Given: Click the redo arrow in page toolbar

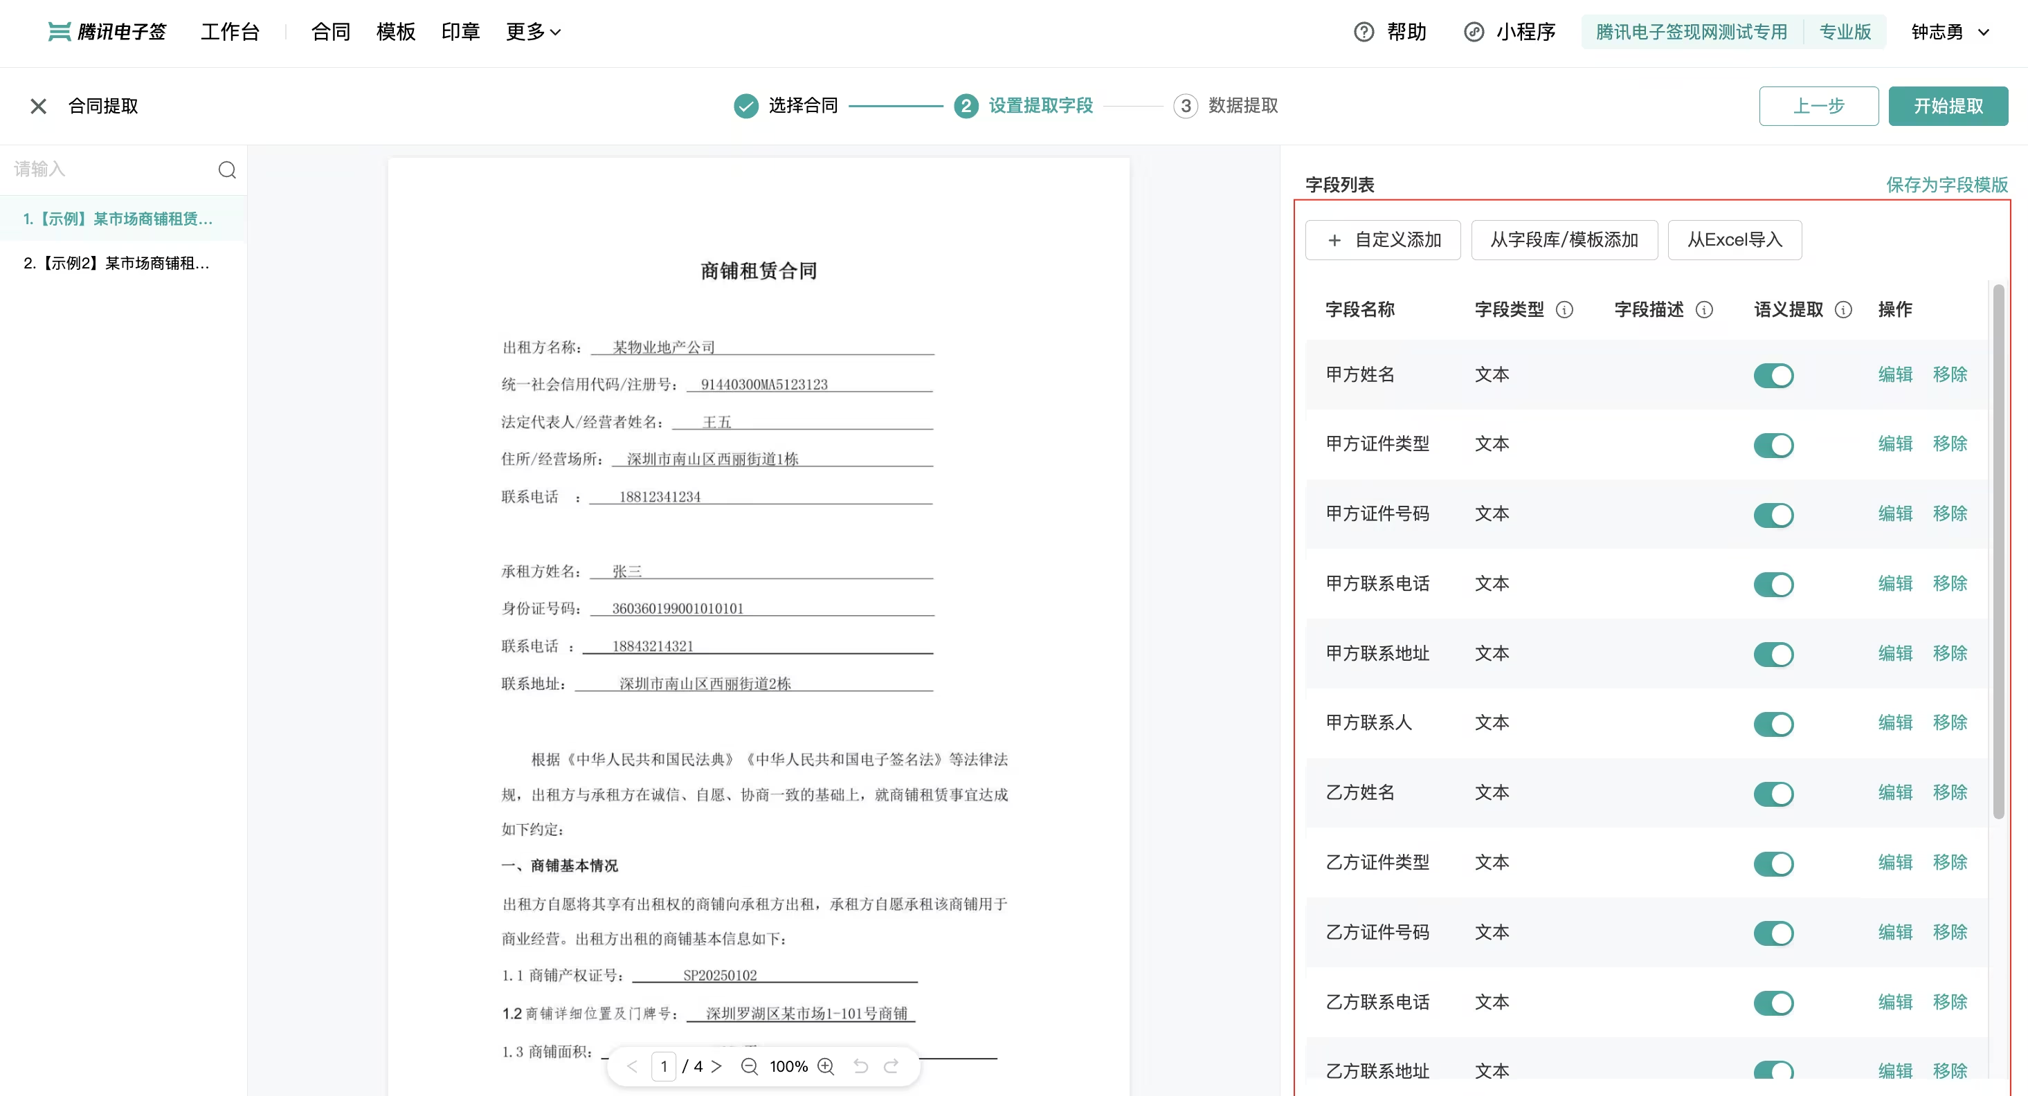Looking at the screenshot, I should pos(891,1066).
